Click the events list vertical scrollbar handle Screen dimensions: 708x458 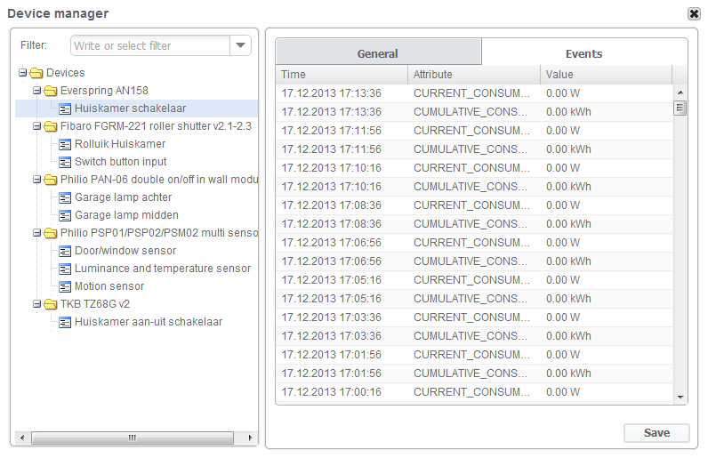tap(680, 108)
